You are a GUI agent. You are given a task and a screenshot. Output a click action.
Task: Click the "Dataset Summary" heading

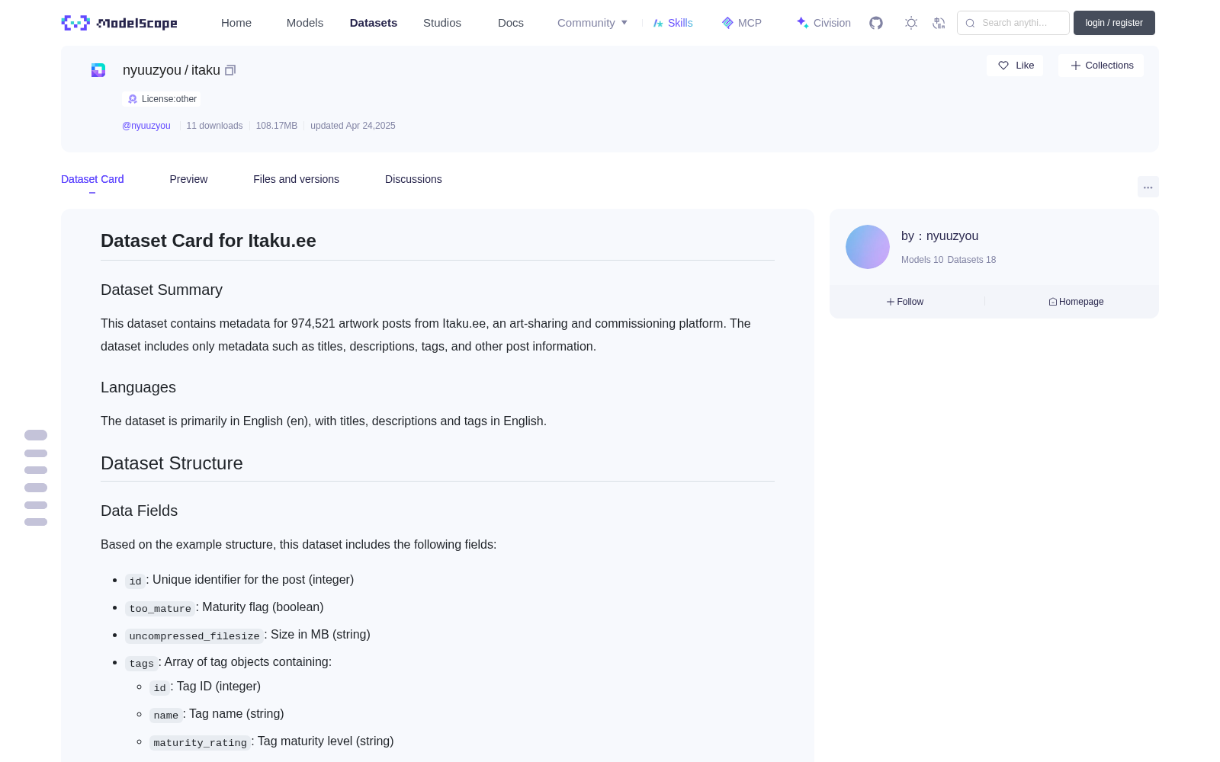point(162,290)
